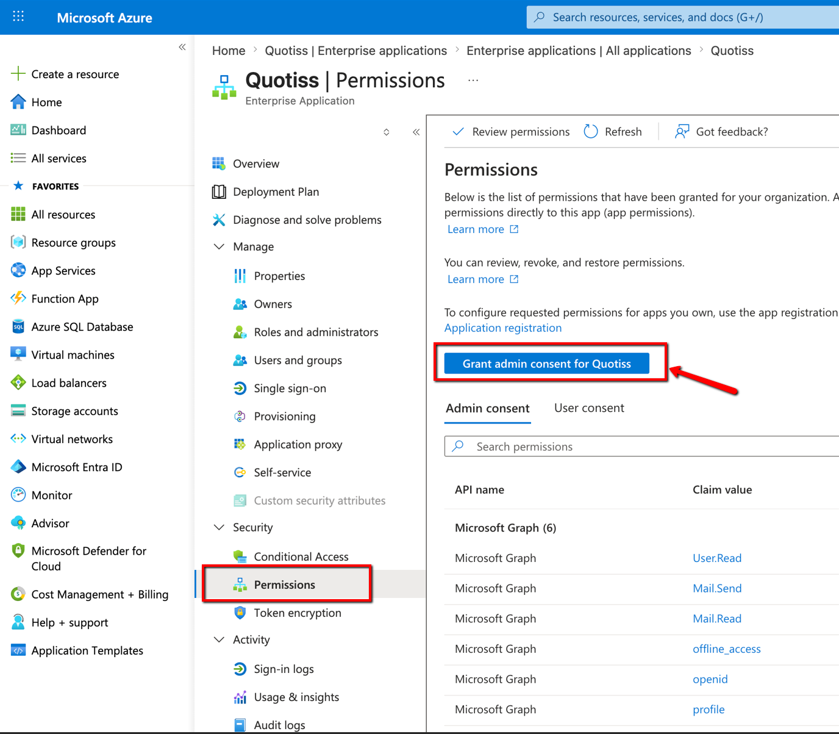This screenshot has width=839, height=734.
Task: Click the Mail.Send claim value link
Action: pyautogui.click(x=717, y=588)
